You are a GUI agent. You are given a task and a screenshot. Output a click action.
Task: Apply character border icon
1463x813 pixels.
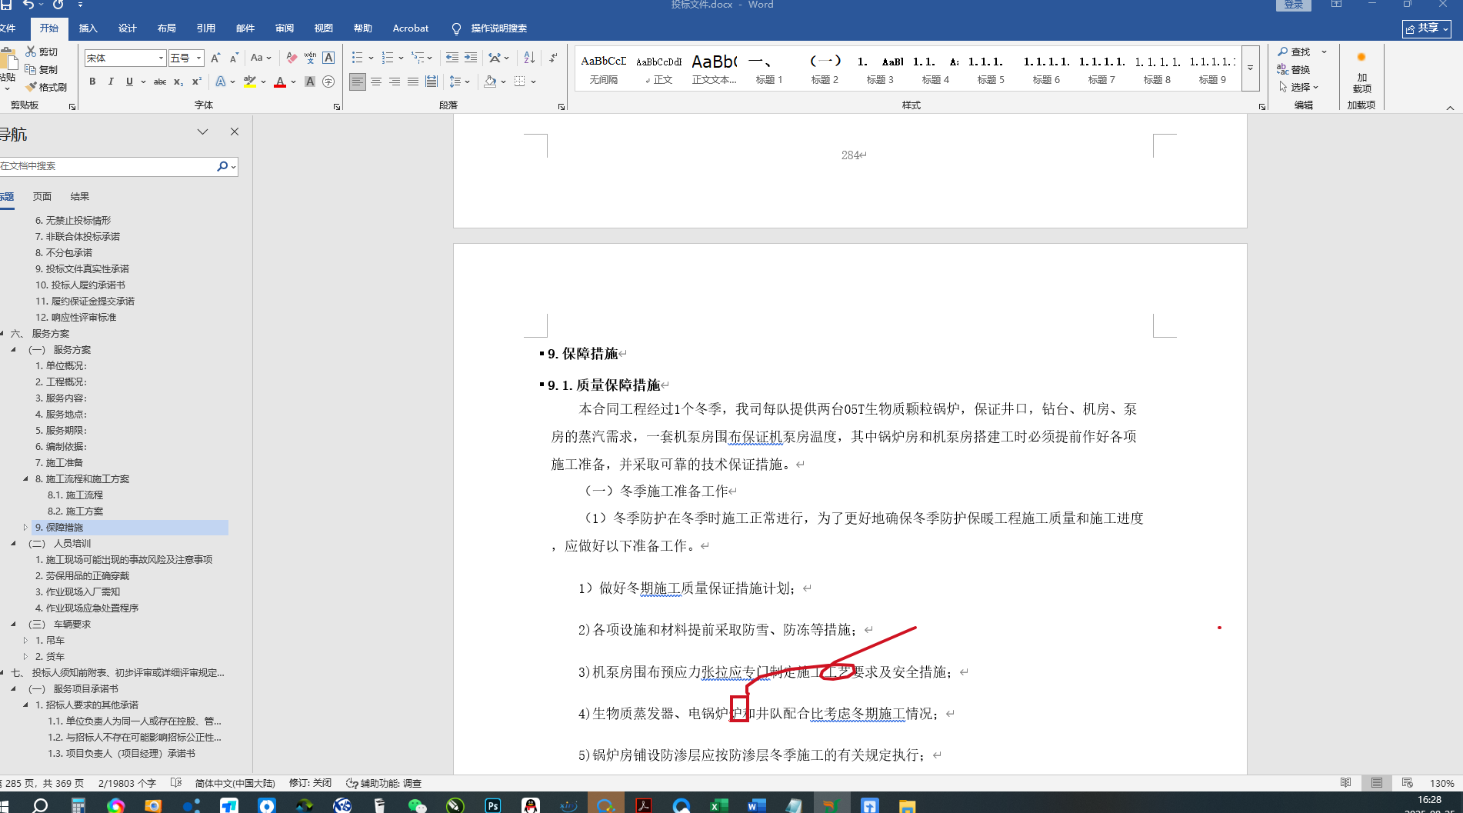click(x=328, y=58)
